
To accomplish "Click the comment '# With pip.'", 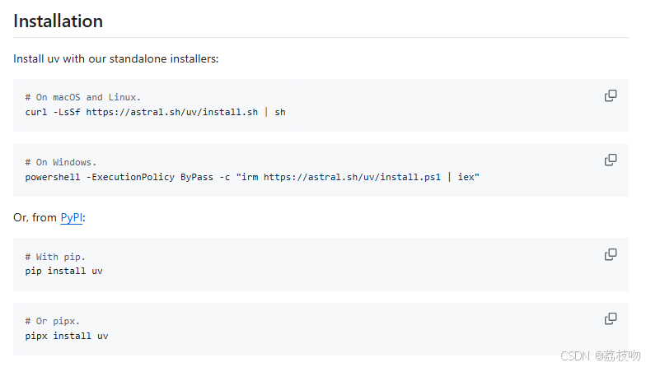I will 54,257.
